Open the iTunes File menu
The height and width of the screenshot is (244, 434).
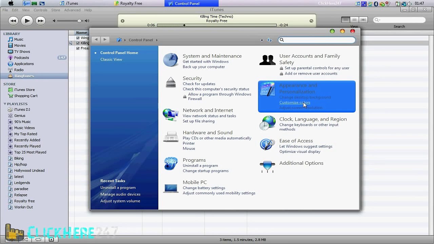point(5,10)
